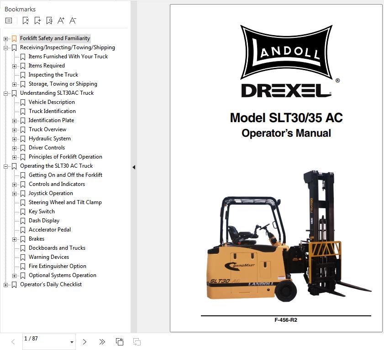Jump to last page double arrow
The height and width of the screenshot is (350, 384).
[x=102, y=342]
